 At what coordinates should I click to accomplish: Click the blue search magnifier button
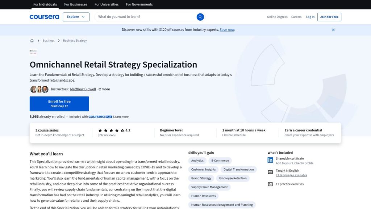200,17
